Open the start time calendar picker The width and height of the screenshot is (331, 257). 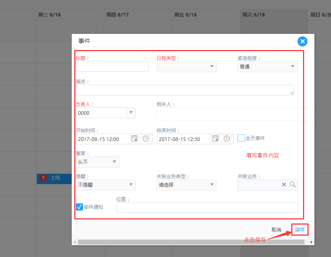(135, 139)
